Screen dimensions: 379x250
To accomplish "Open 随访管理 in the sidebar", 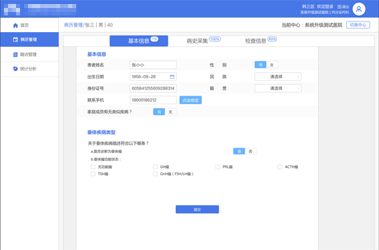I will pos(29,54).
